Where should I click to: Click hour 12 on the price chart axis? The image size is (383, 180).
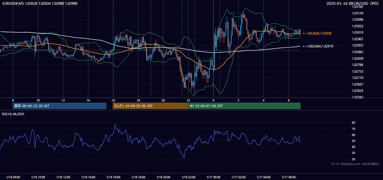point(63,100)
